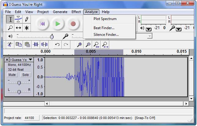Image resolution: width=197 pixels, height=126 pixels.
Task: Select the Selection (I-beam) tool
Action: pyautogui.click(x=11, y=19)
